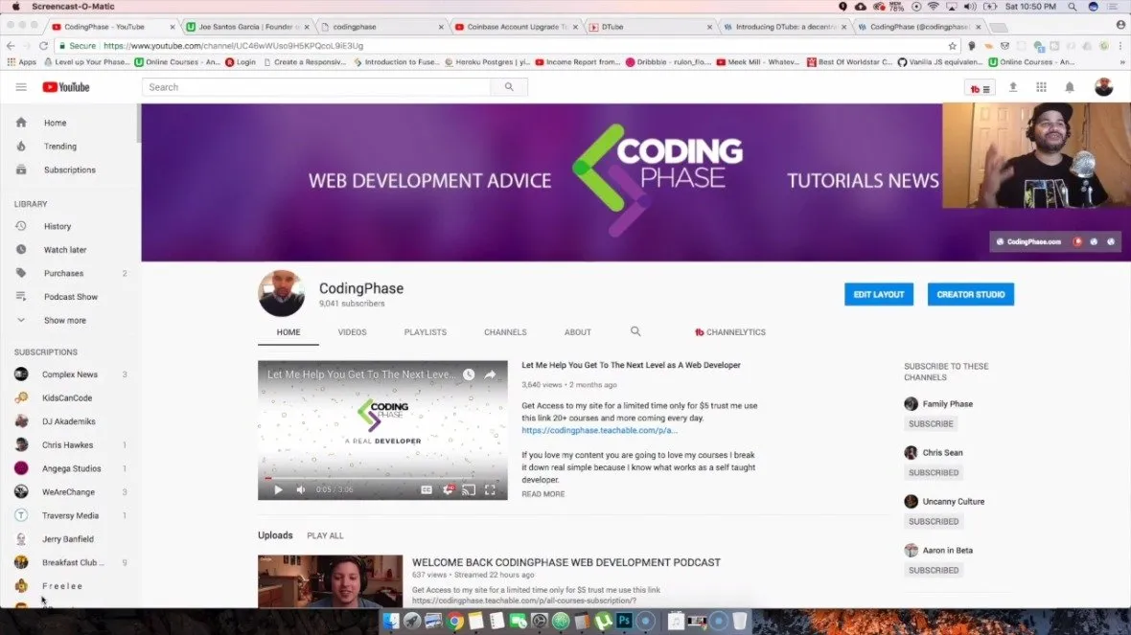Play the featured video
This screenshot has height=635, width=1131.
coord(278,489)
